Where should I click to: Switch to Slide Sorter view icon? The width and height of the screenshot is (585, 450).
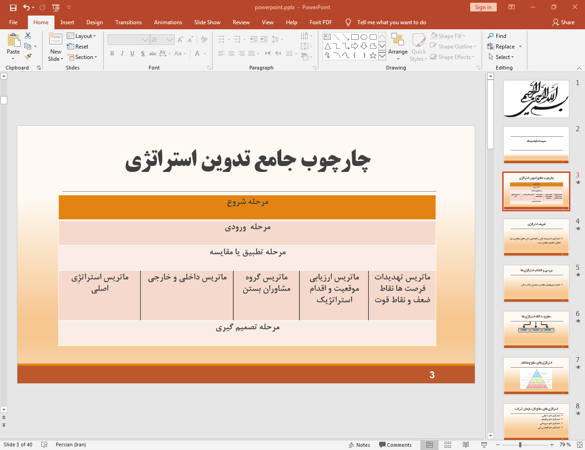(x=448, y=445)
